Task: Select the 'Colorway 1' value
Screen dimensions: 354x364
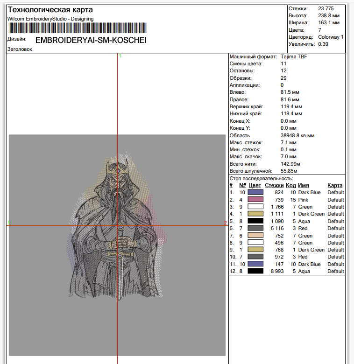Action: coord(331,37)
